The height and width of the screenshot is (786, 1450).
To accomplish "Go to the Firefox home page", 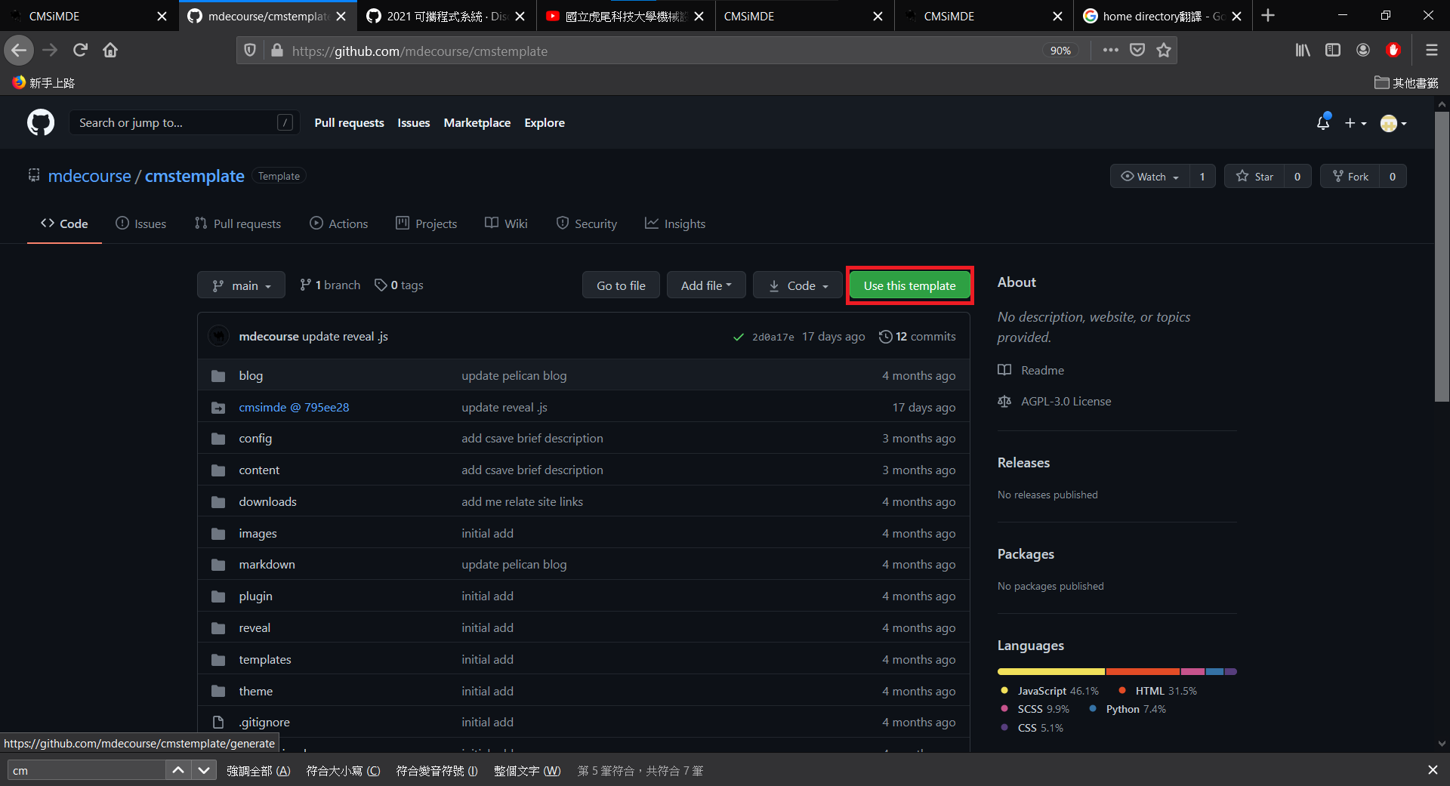I will click(110, 51).
